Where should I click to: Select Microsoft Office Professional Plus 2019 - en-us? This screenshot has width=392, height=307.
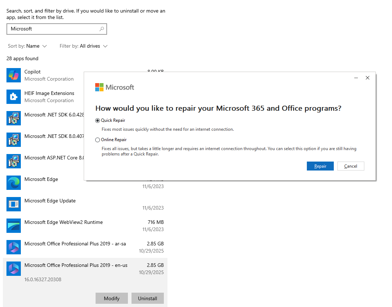(x=76, y=265)
